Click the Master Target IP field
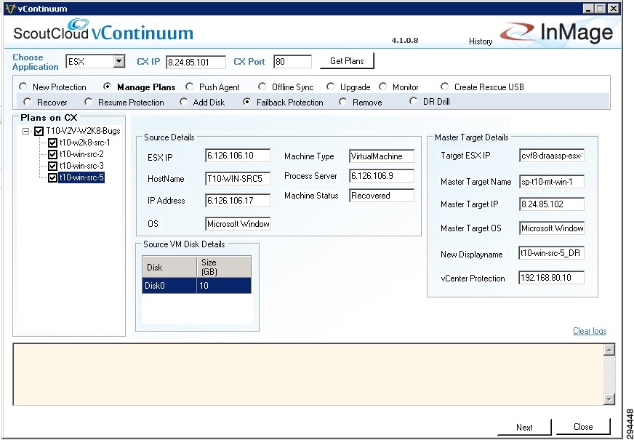 552,204
